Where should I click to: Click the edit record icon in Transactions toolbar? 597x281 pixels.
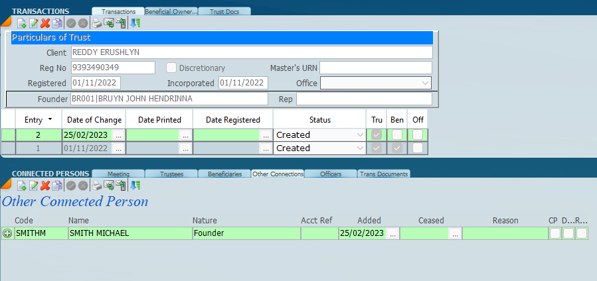(33, 23)
